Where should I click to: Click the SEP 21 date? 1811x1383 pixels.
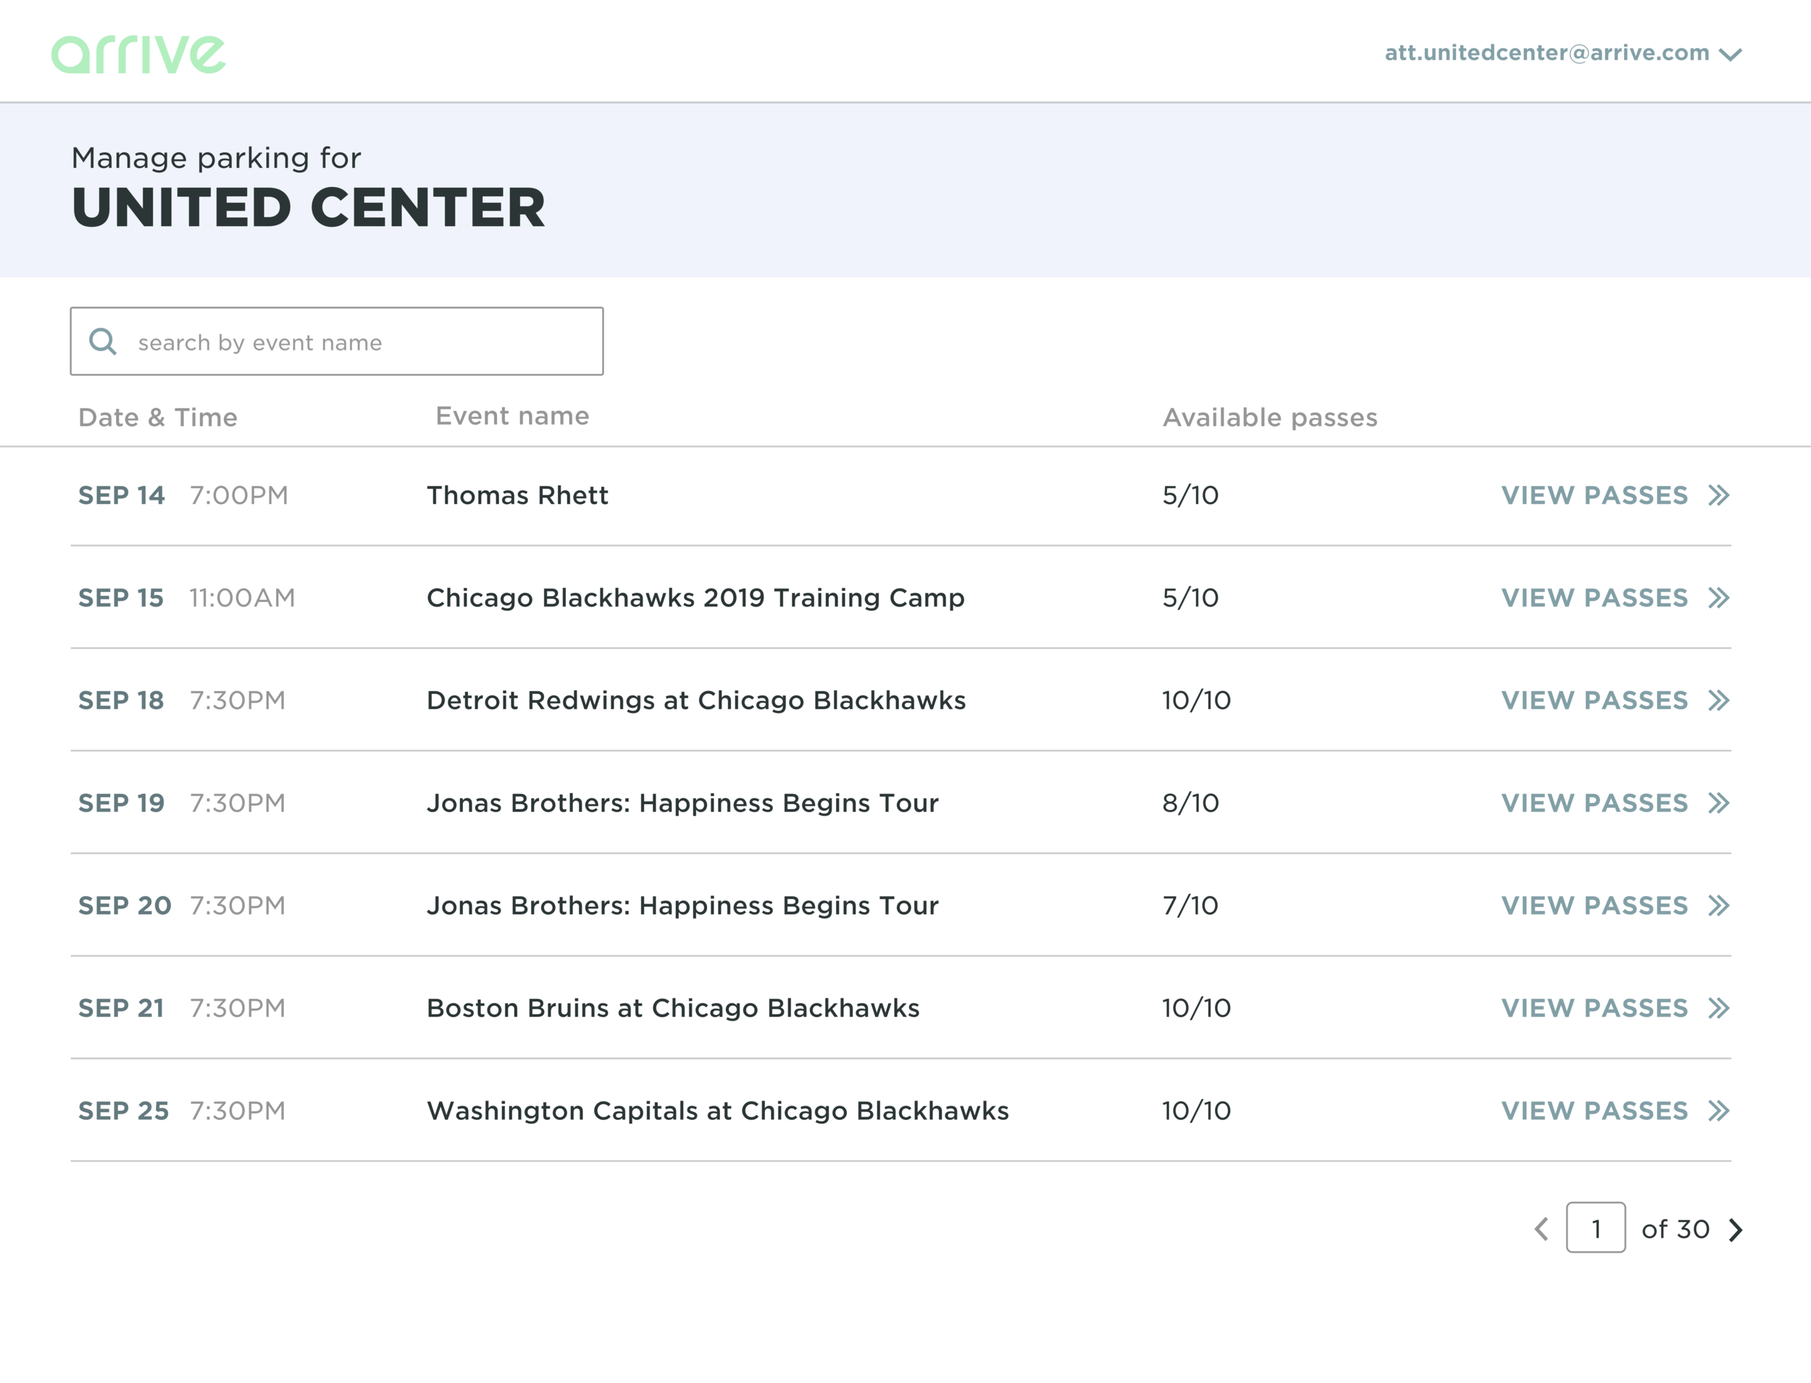pyautogui.click(x=121, y=1008)
